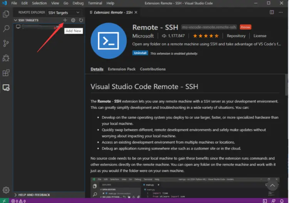Switch to the Extension Pack tab
This screenshot has height=203, width=289.
(x=122, y=69)
